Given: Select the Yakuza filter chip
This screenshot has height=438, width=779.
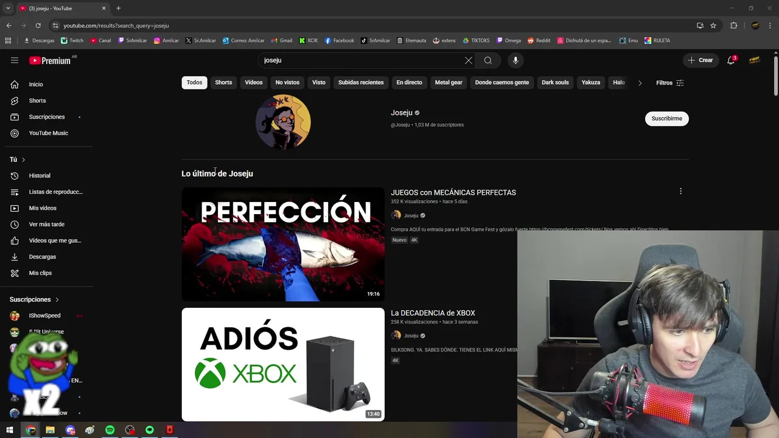Looking at the screenshot, I should click(x=591, y=83).
